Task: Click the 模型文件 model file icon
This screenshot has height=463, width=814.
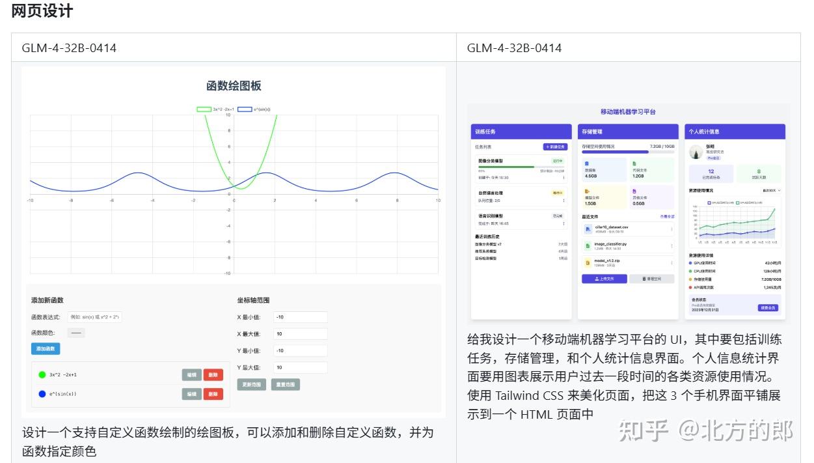Action: 586,191
